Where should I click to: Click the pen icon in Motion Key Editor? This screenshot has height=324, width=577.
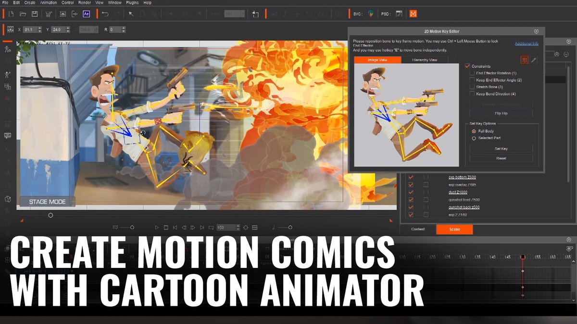[534, 60]
